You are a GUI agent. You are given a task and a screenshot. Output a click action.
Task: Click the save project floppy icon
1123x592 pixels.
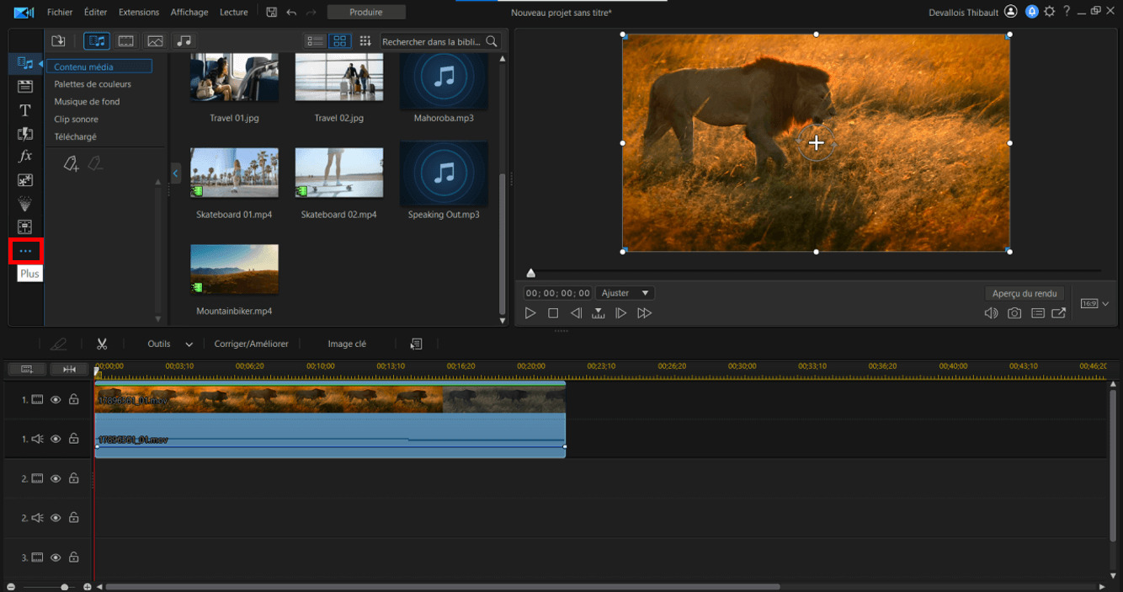(x=271, y=12)
